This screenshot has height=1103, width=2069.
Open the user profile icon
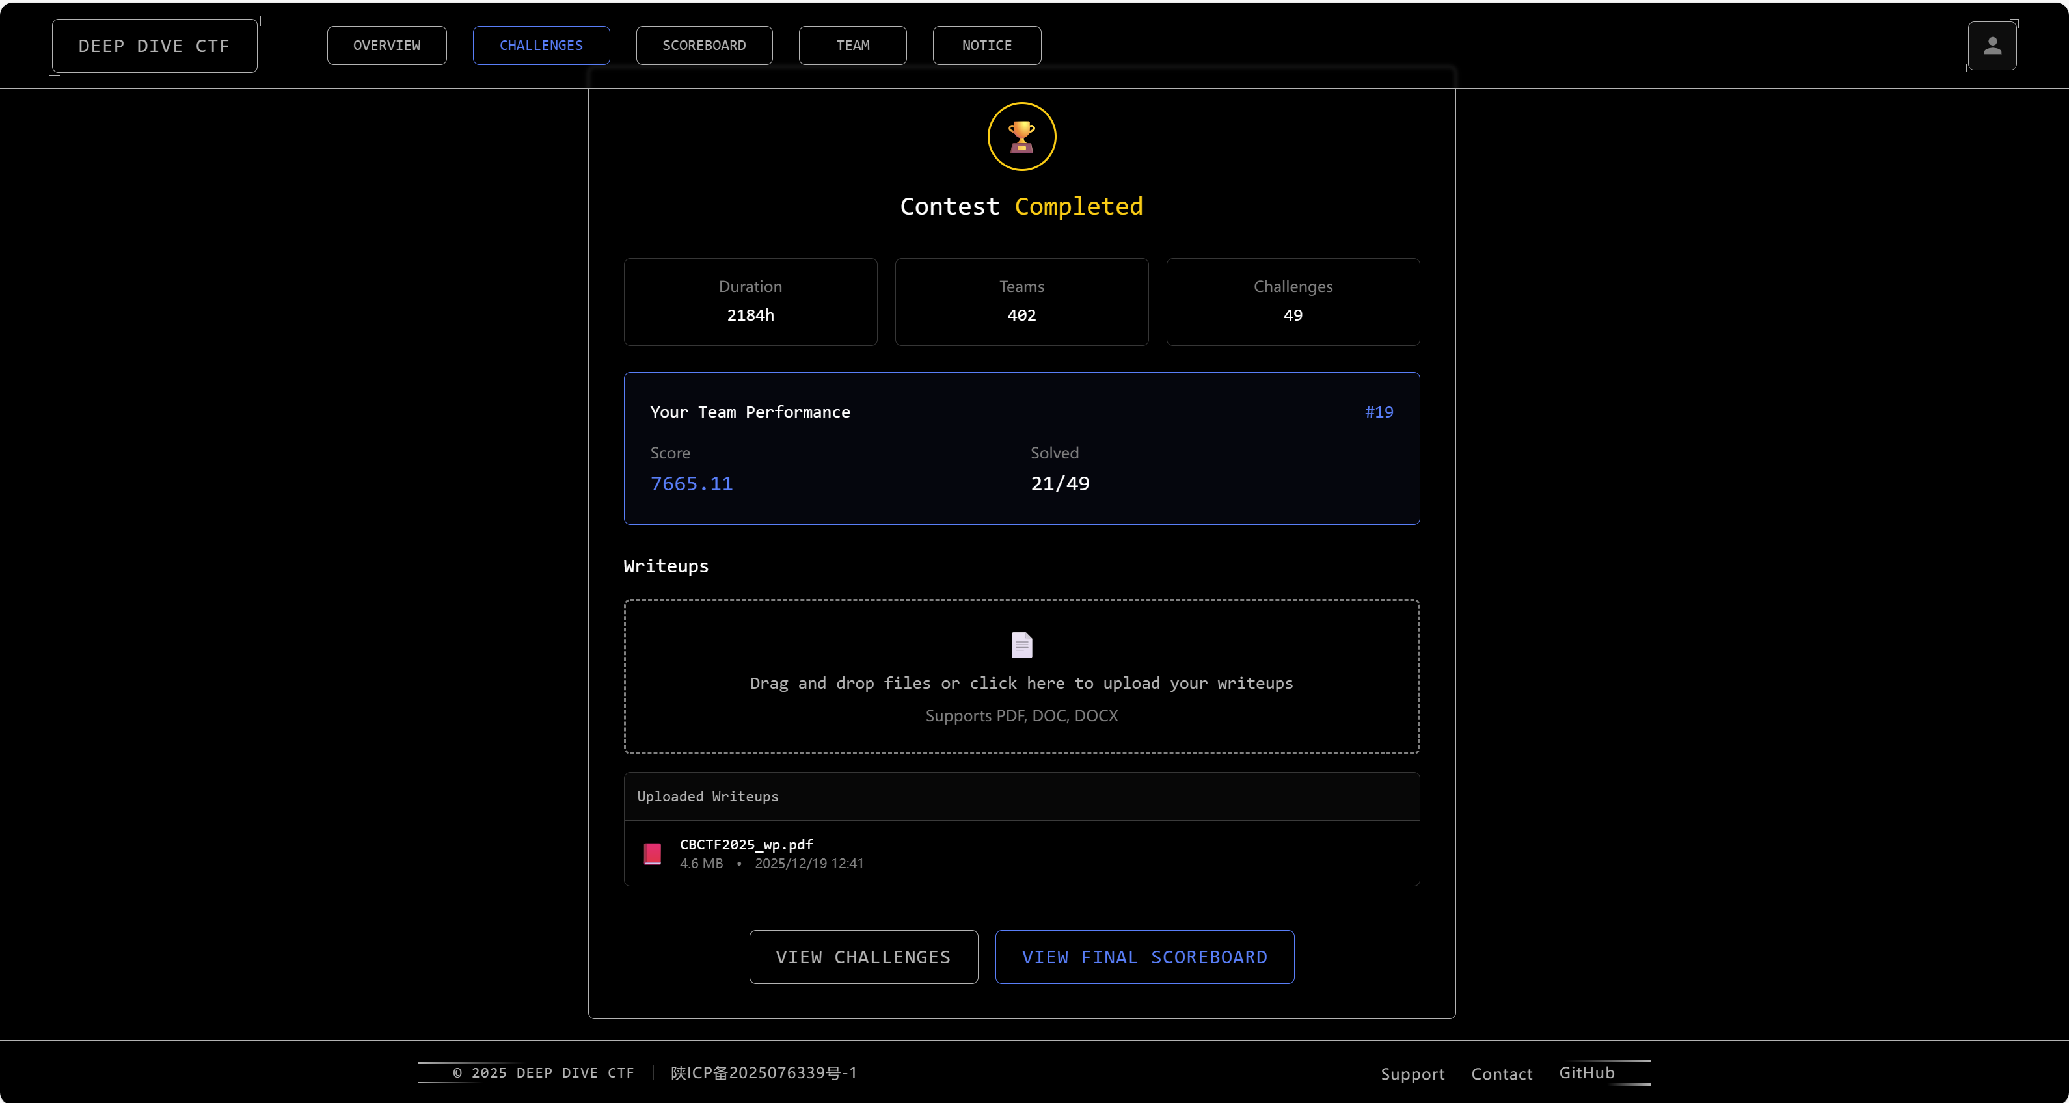coord(1992,46)
